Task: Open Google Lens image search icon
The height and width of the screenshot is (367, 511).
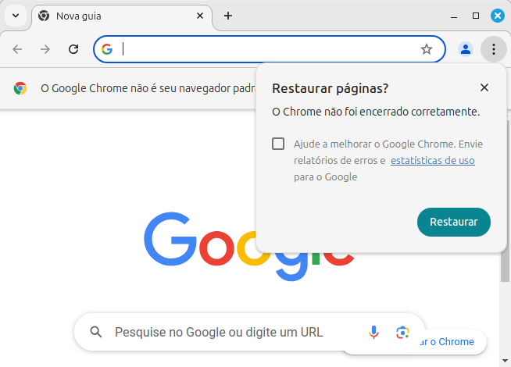Action: click(x=402, y=332)
